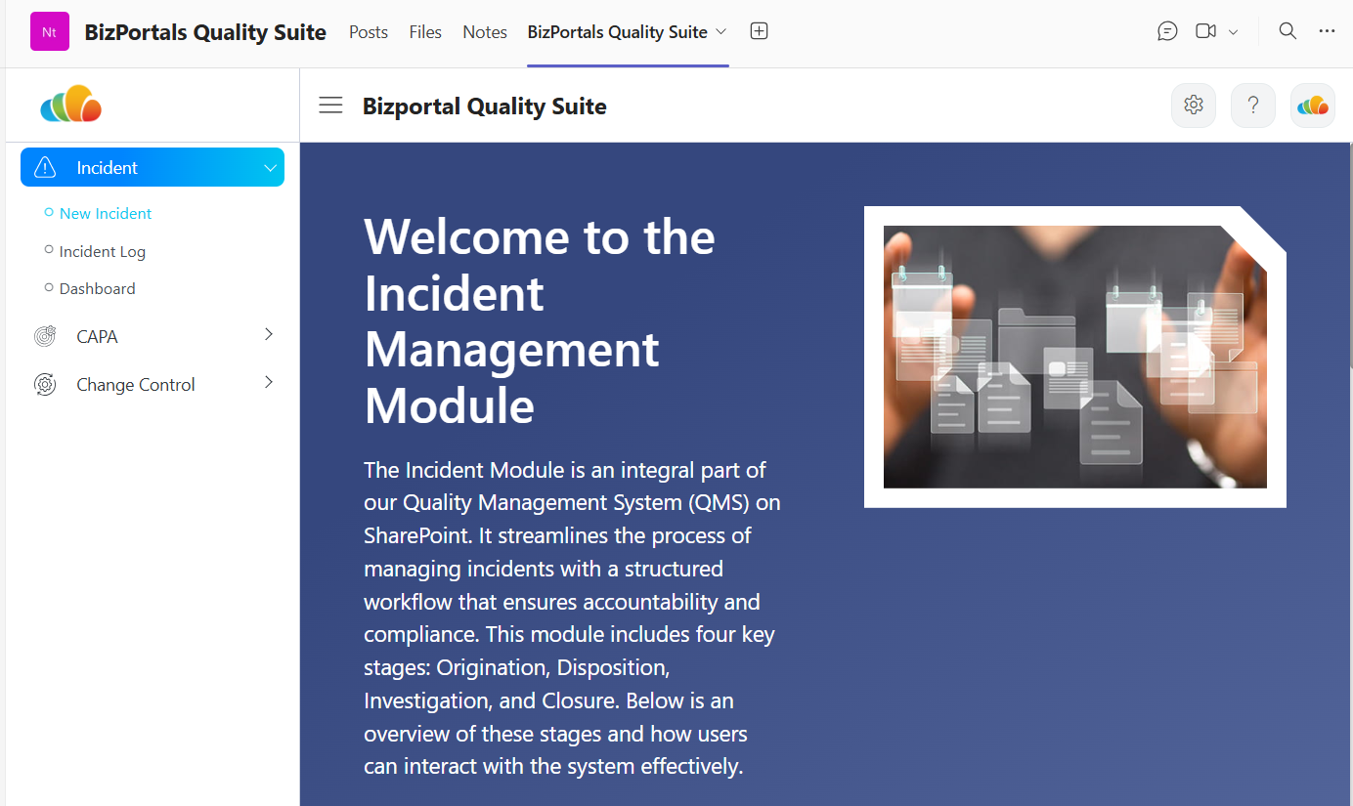Select the CAPA menu item
Image resolution: width=1353 pixels, height=806 pixels.
tap(153, 336)
